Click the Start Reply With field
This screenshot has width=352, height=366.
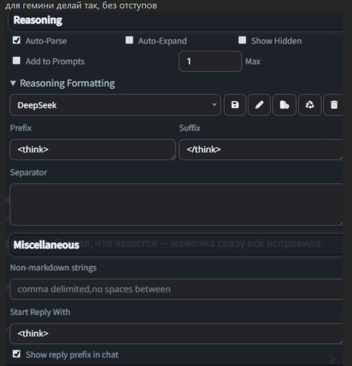click(176, 334)
